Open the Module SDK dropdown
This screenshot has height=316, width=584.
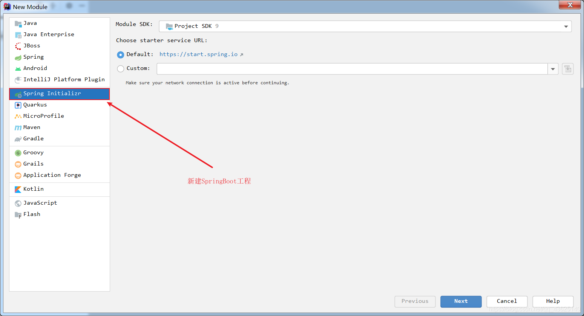coord(565,26)
